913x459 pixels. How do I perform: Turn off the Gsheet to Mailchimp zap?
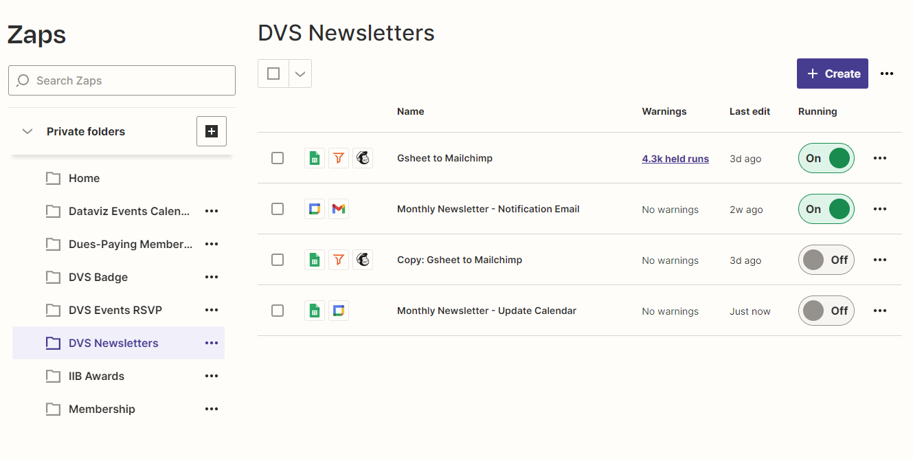pos(826,158)
